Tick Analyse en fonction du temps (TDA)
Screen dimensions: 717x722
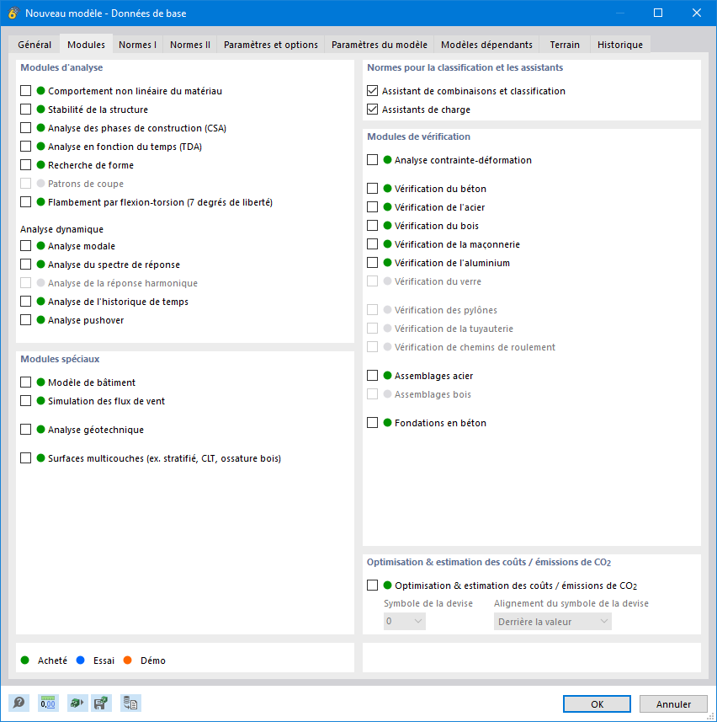pos(26,147)
